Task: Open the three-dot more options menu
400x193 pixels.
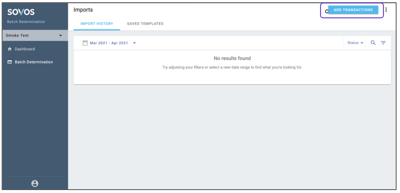Action: [x=386, y=10]
